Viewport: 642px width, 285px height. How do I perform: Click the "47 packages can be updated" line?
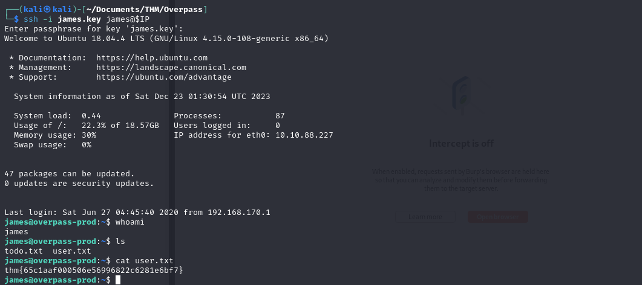point(70,174)
